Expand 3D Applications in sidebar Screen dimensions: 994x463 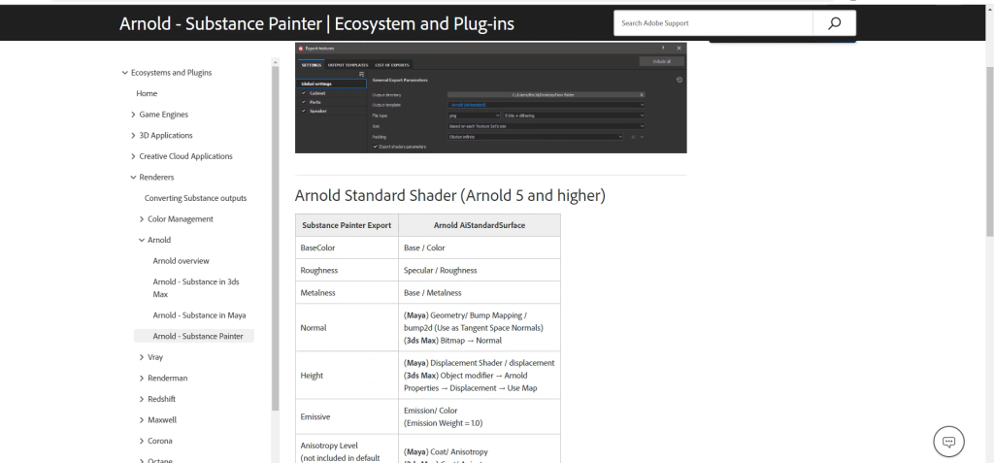click(133, 136)
